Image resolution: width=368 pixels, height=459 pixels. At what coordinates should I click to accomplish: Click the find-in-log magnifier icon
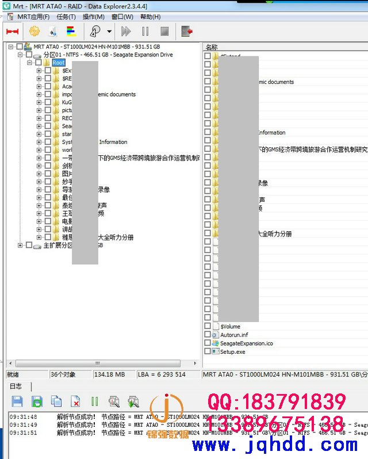tap(114, 401)
